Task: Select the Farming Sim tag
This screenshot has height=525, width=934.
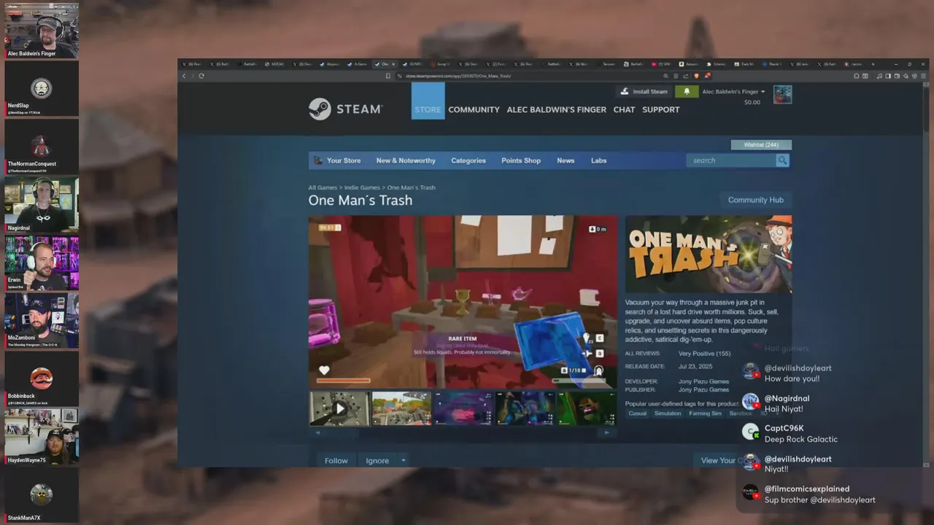Action: (705, 413)
